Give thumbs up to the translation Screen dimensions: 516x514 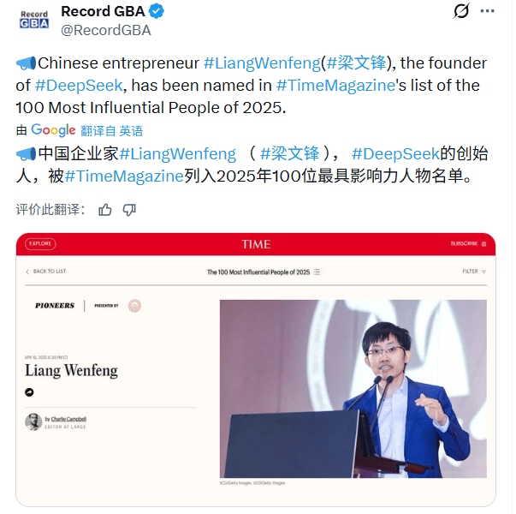(x=105, y=210)
